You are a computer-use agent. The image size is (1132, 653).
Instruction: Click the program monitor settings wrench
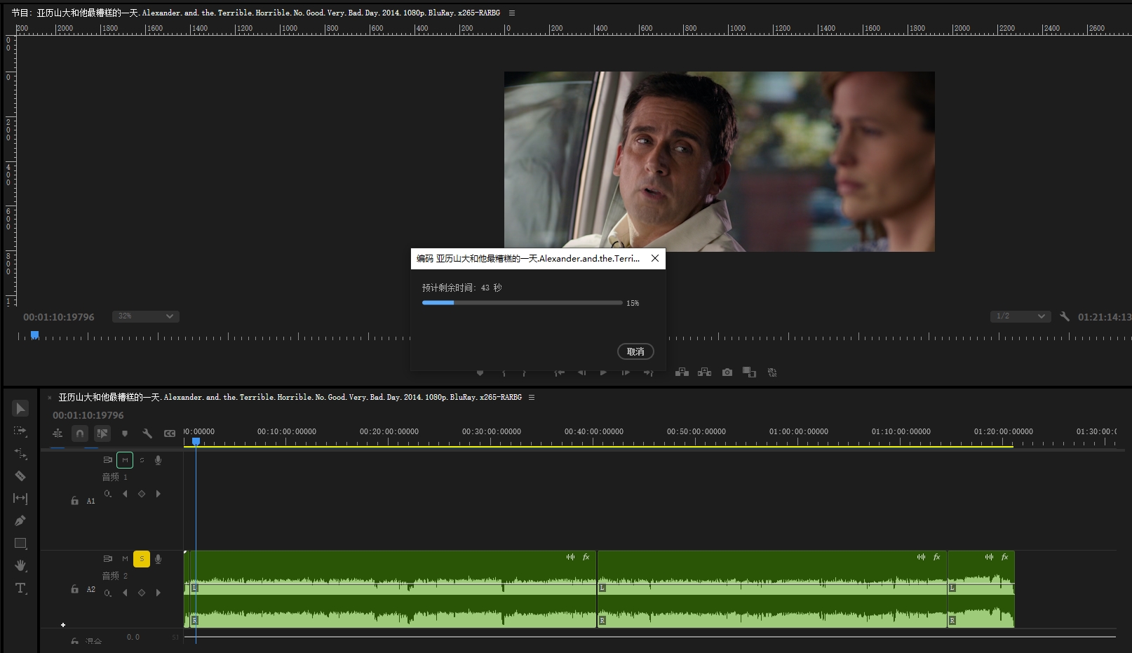[x=1065, y=316]
